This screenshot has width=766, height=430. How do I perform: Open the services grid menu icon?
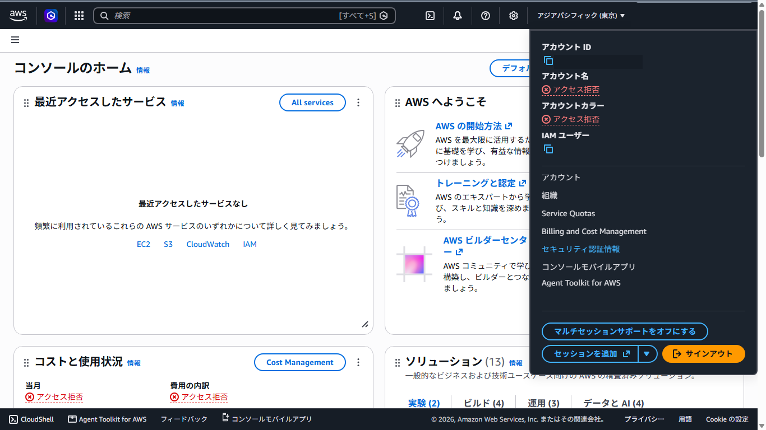click(x=79, y=16)
